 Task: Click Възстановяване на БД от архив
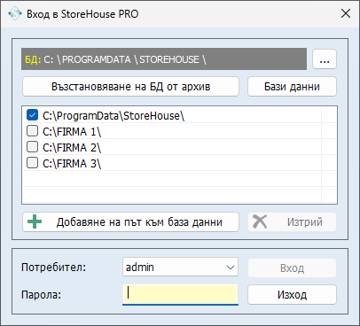pos(130,87)
